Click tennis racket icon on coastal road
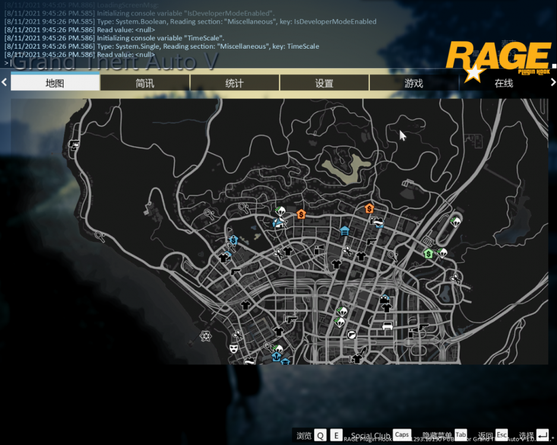 tap(100, 236)
